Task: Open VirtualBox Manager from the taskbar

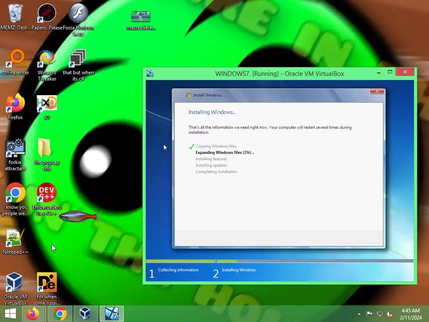Action: (85, 314)
